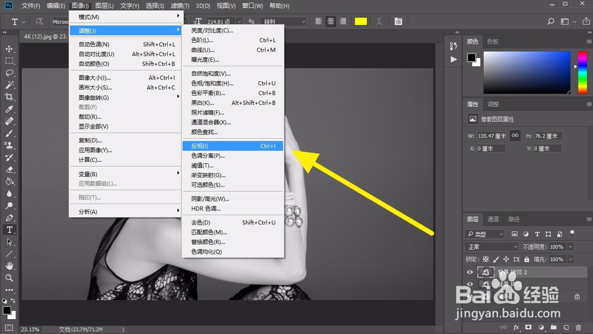
Task: Toggle type layer filter icon
Action: click(537, 234)
